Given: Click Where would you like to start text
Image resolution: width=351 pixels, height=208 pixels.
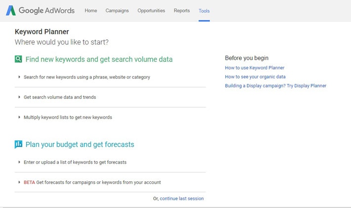Looking at the screenshot, I should pyautogui.click(x=62, y=42).
